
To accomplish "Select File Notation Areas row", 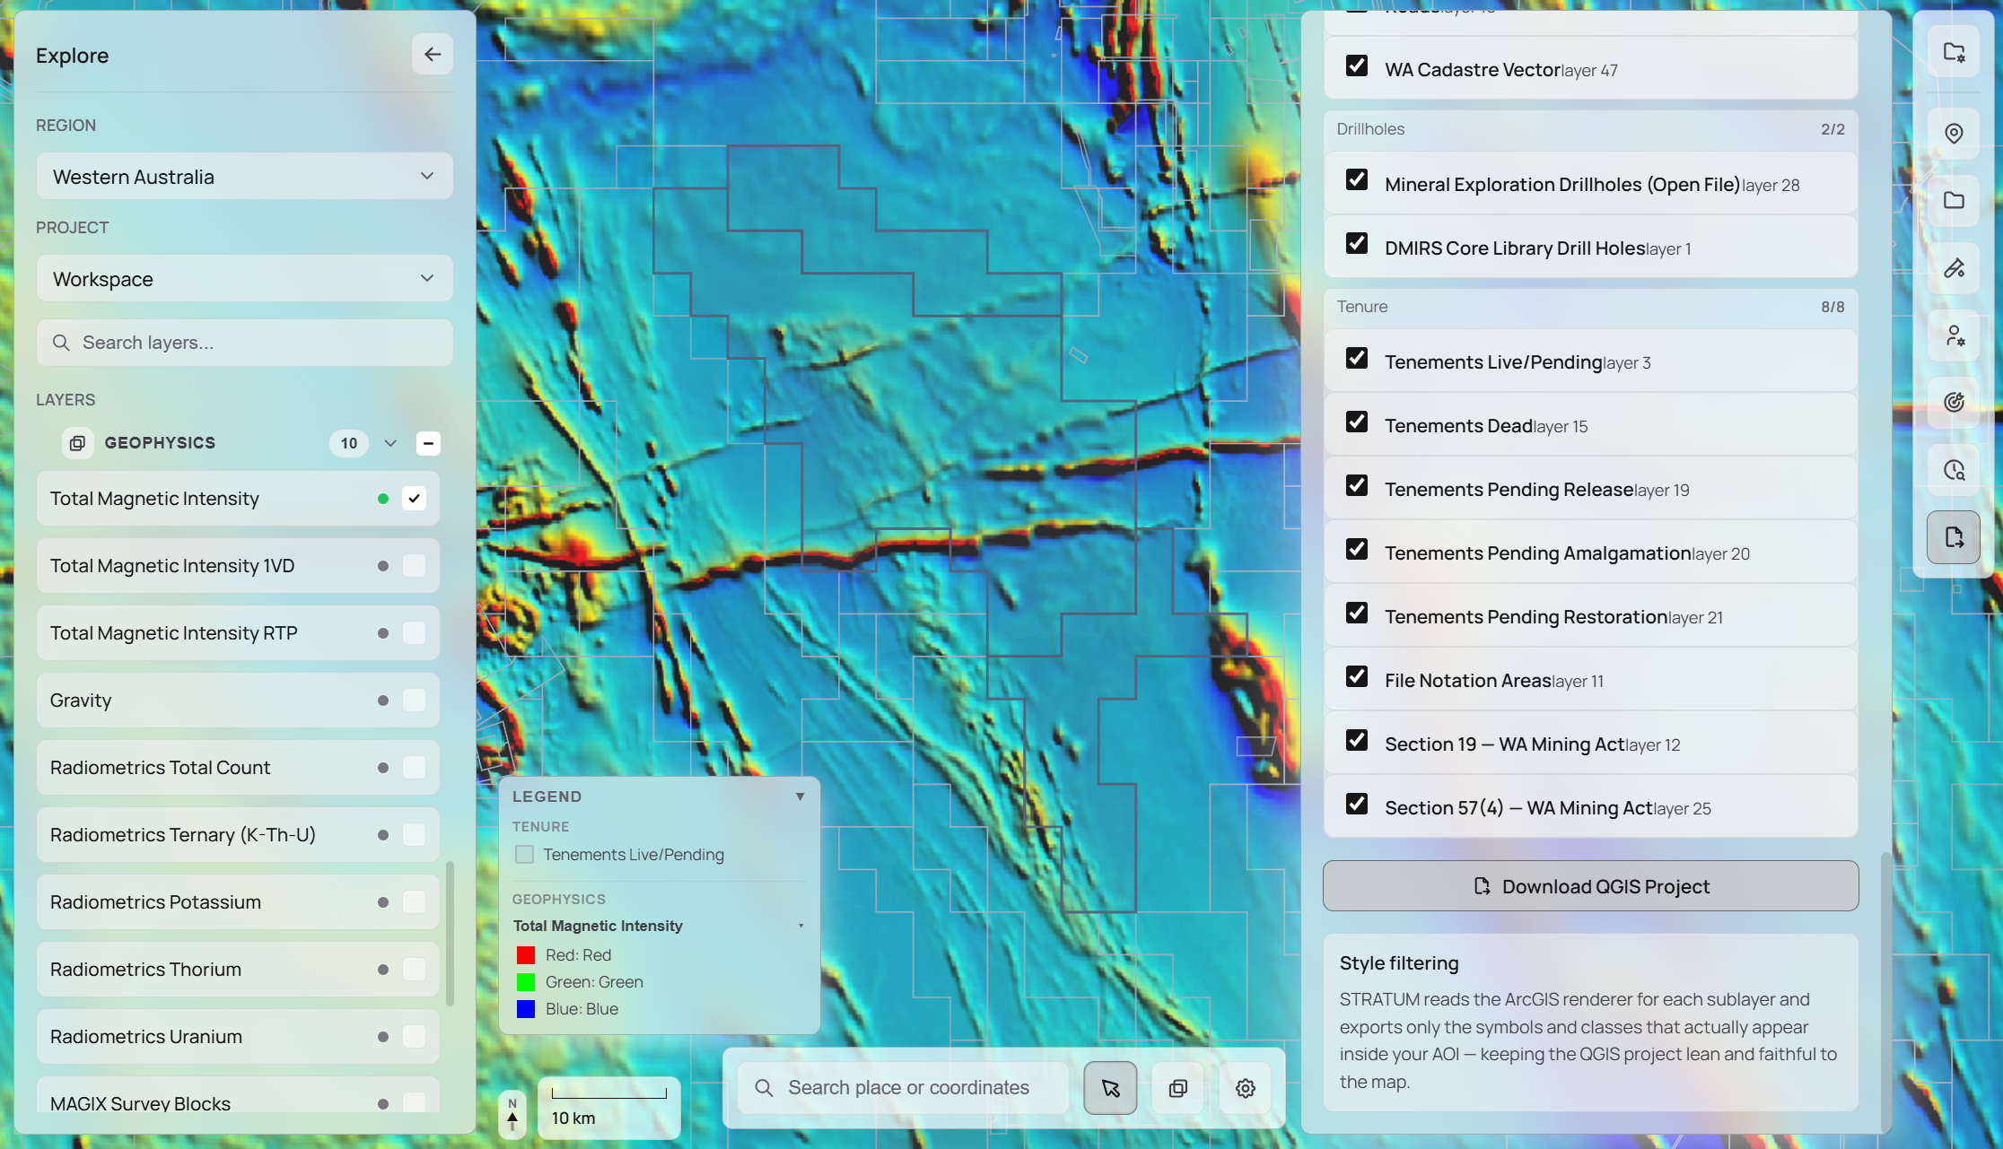I will tap(1590, 680).
